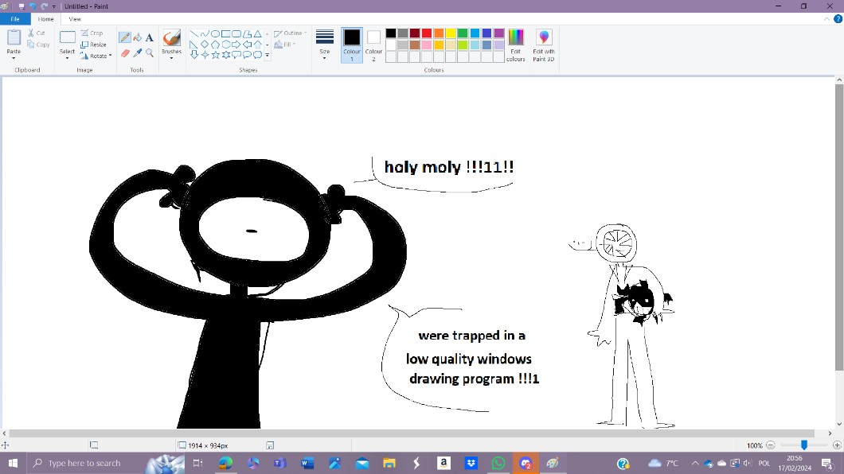The height and width of the screenshot is (474, 844).
Task: Click the Resize button
Action: (94, 45)
